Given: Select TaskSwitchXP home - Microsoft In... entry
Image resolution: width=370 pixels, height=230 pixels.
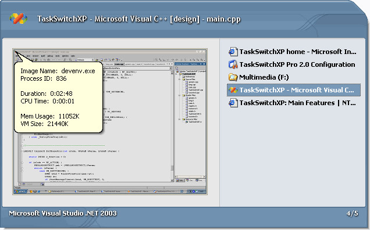Looking at the screenshot, I should 294,52.
